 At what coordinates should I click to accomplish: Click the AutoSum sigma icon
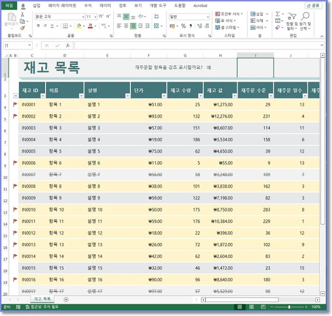click(277, 14)
